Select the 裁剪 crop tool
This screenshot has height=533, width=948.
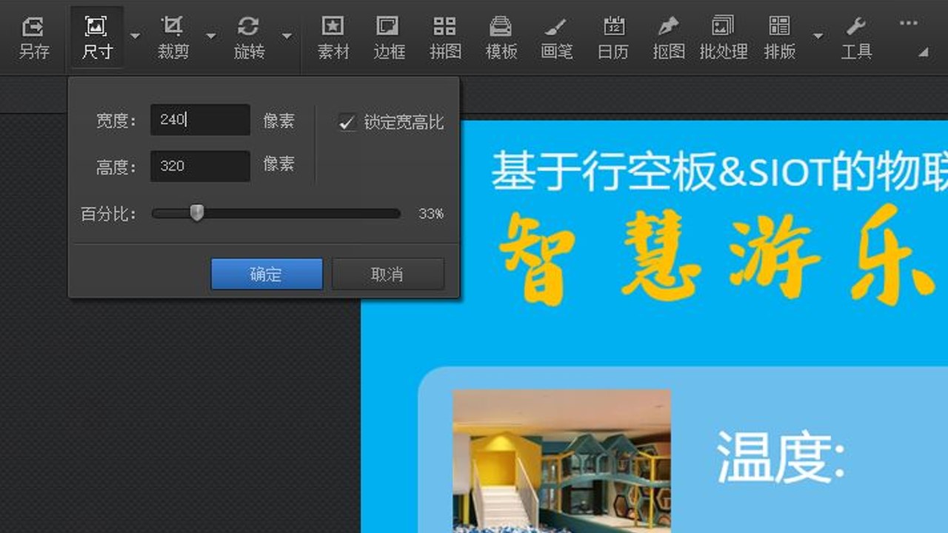point(173,37)
